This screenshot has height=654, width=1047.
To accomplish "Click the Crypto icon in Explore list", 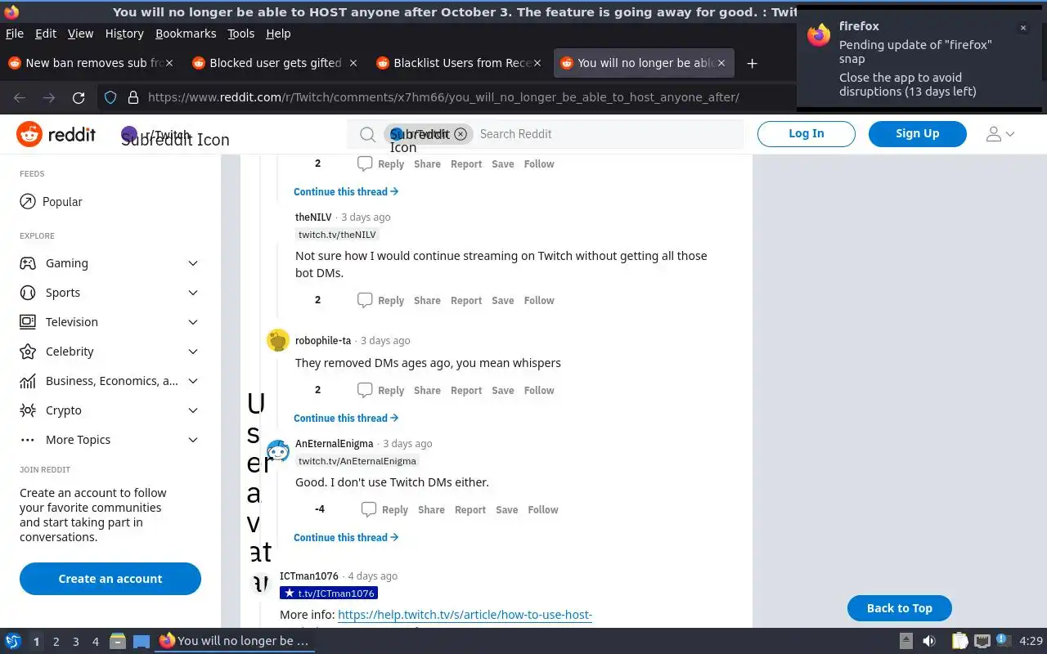I will pos(28,410).
